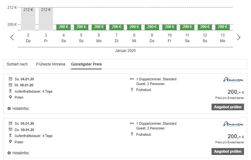Click calendar icon beside Sa. 04.01.20
The width and height of the screenshot is (251, 160).
click(x=10, y=79)
